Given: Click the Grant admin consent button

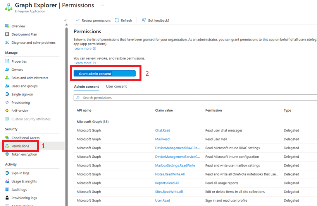Looking at the screenshot, I should (105, 73).
